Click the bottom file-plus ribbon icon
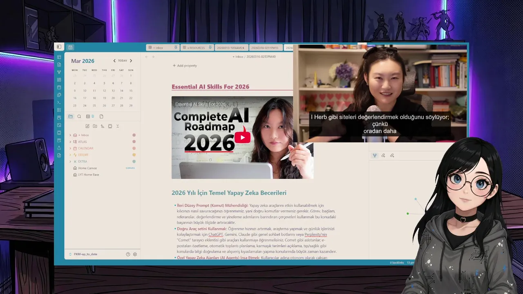This screenshot has height=294, width=523. [x=59, y=155]
